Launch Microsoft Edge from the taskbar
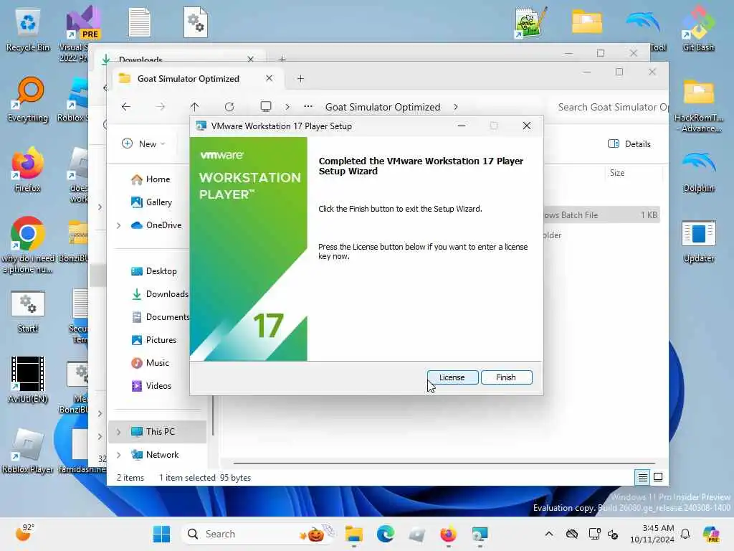734x551 pixels. coord(385,534)
